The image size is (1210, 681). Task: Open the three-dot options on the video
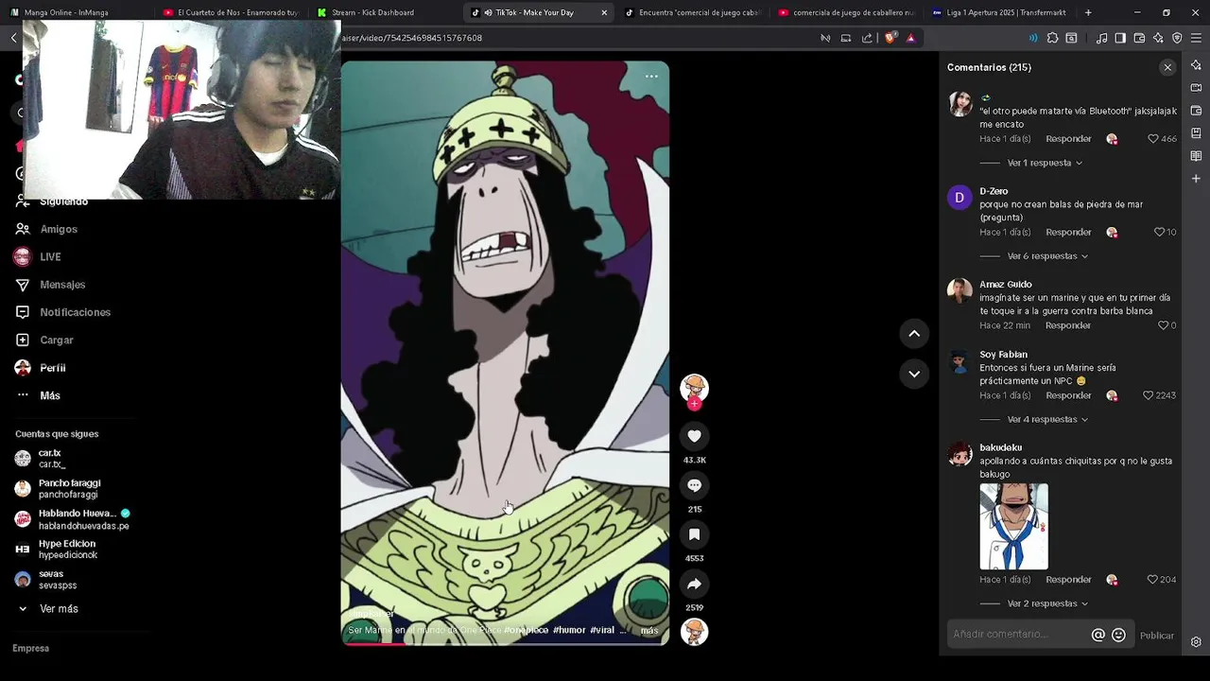pos(651,77)
